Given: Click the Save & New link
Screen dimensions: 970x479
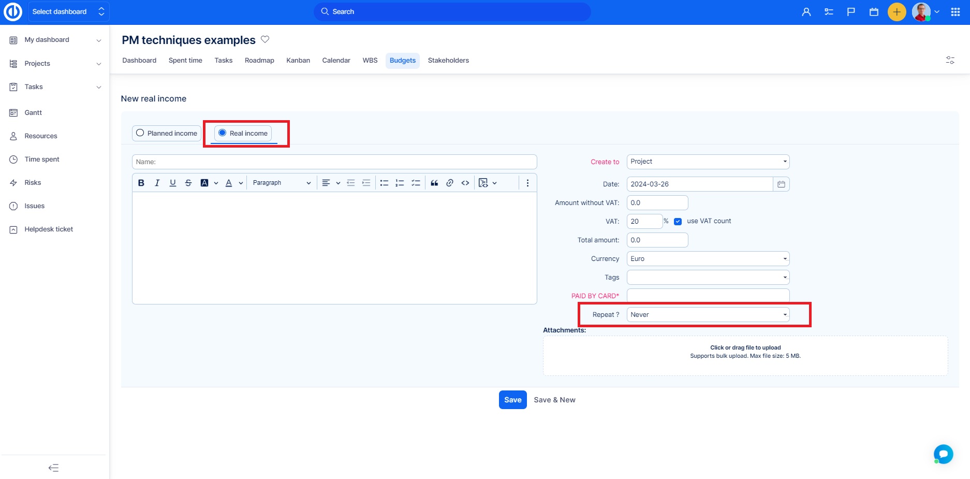Looking at the screenshot, I should (x=554, y=400).
